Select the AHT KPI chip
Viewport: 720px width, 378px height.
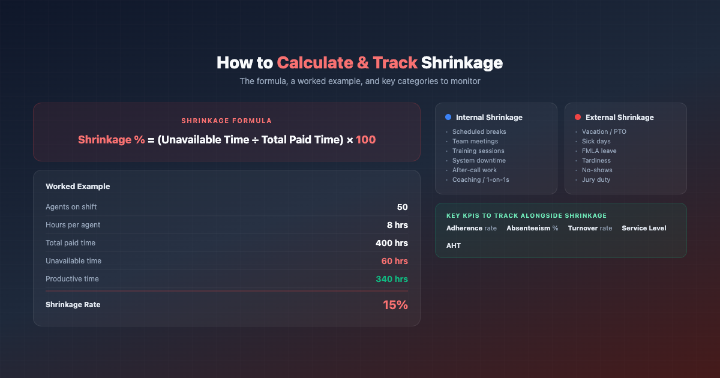point(453,245)
